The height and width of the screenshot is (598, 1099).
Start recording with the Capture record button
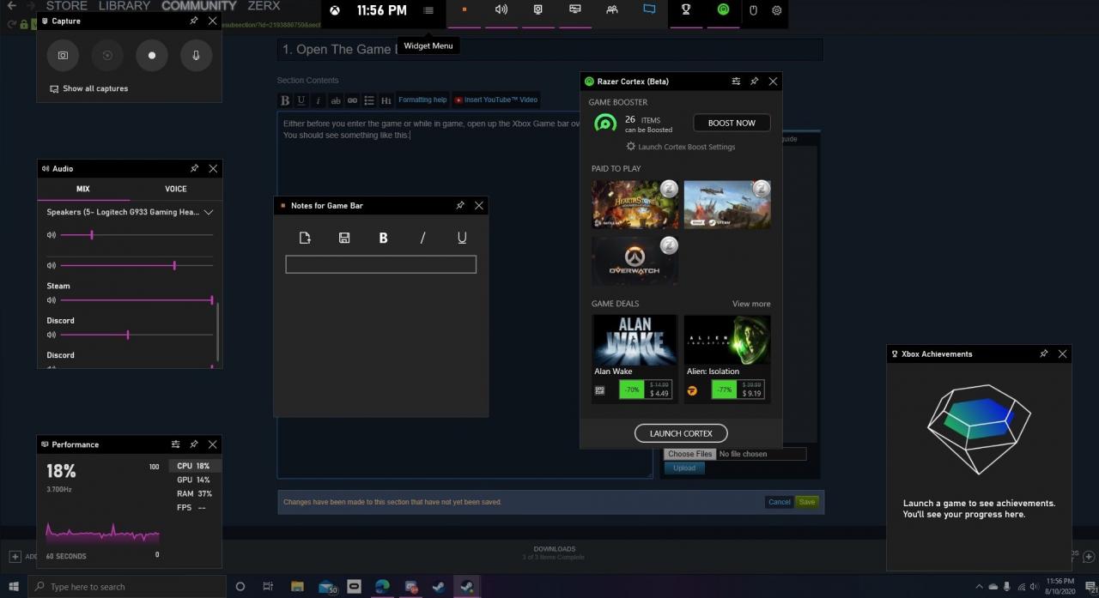(152, 55)
